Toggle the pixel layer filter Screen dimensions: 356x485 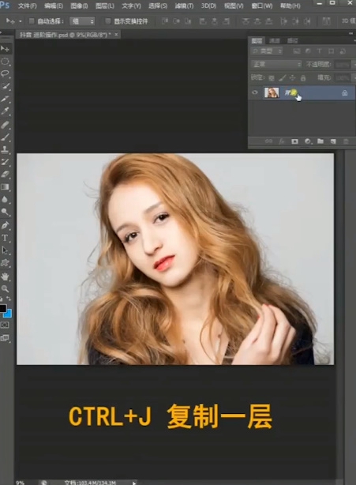pos(297,51)
